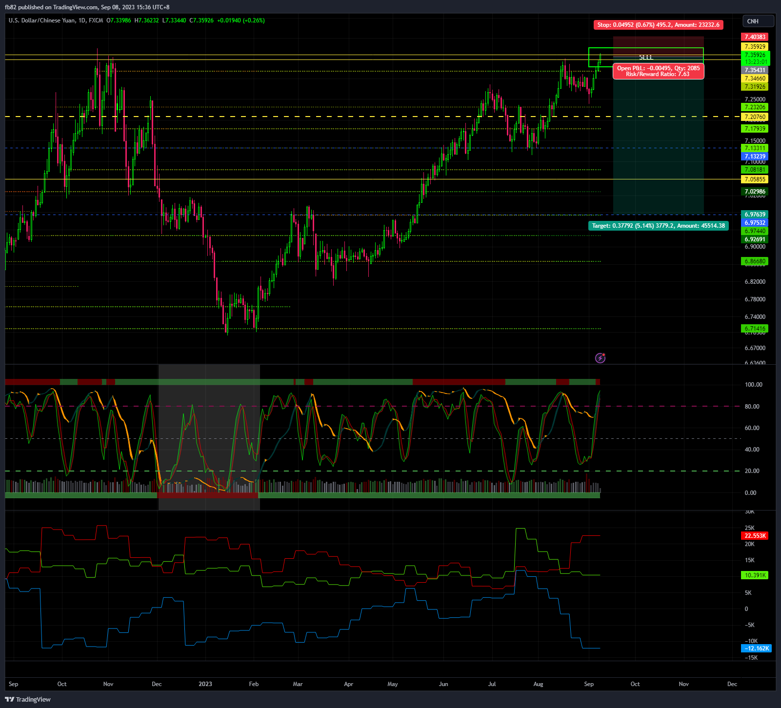This screenshot has height=708, width=781.
Task: Click the change value +0.01940 (+0.26%)
Action: (x=241, y=20)
